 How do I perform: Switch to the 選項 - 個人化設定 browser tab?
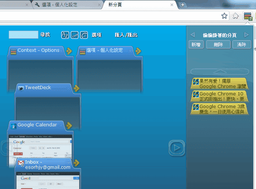pos(68,5)
